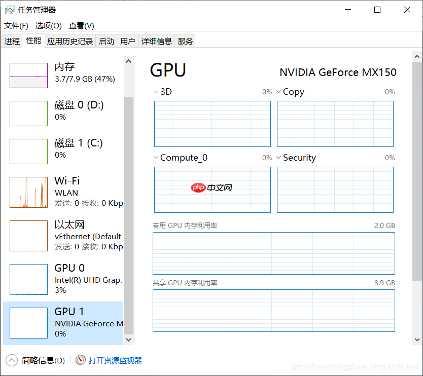Viewport: 423px width, 376px height.
Task: Click the sidebar scrollbar down arrow
Action: (128, 340)
